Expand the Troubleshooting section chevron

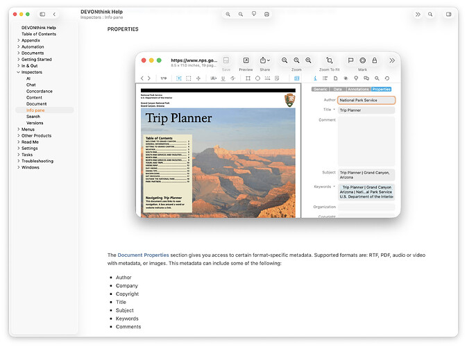(x=19, y=161)
